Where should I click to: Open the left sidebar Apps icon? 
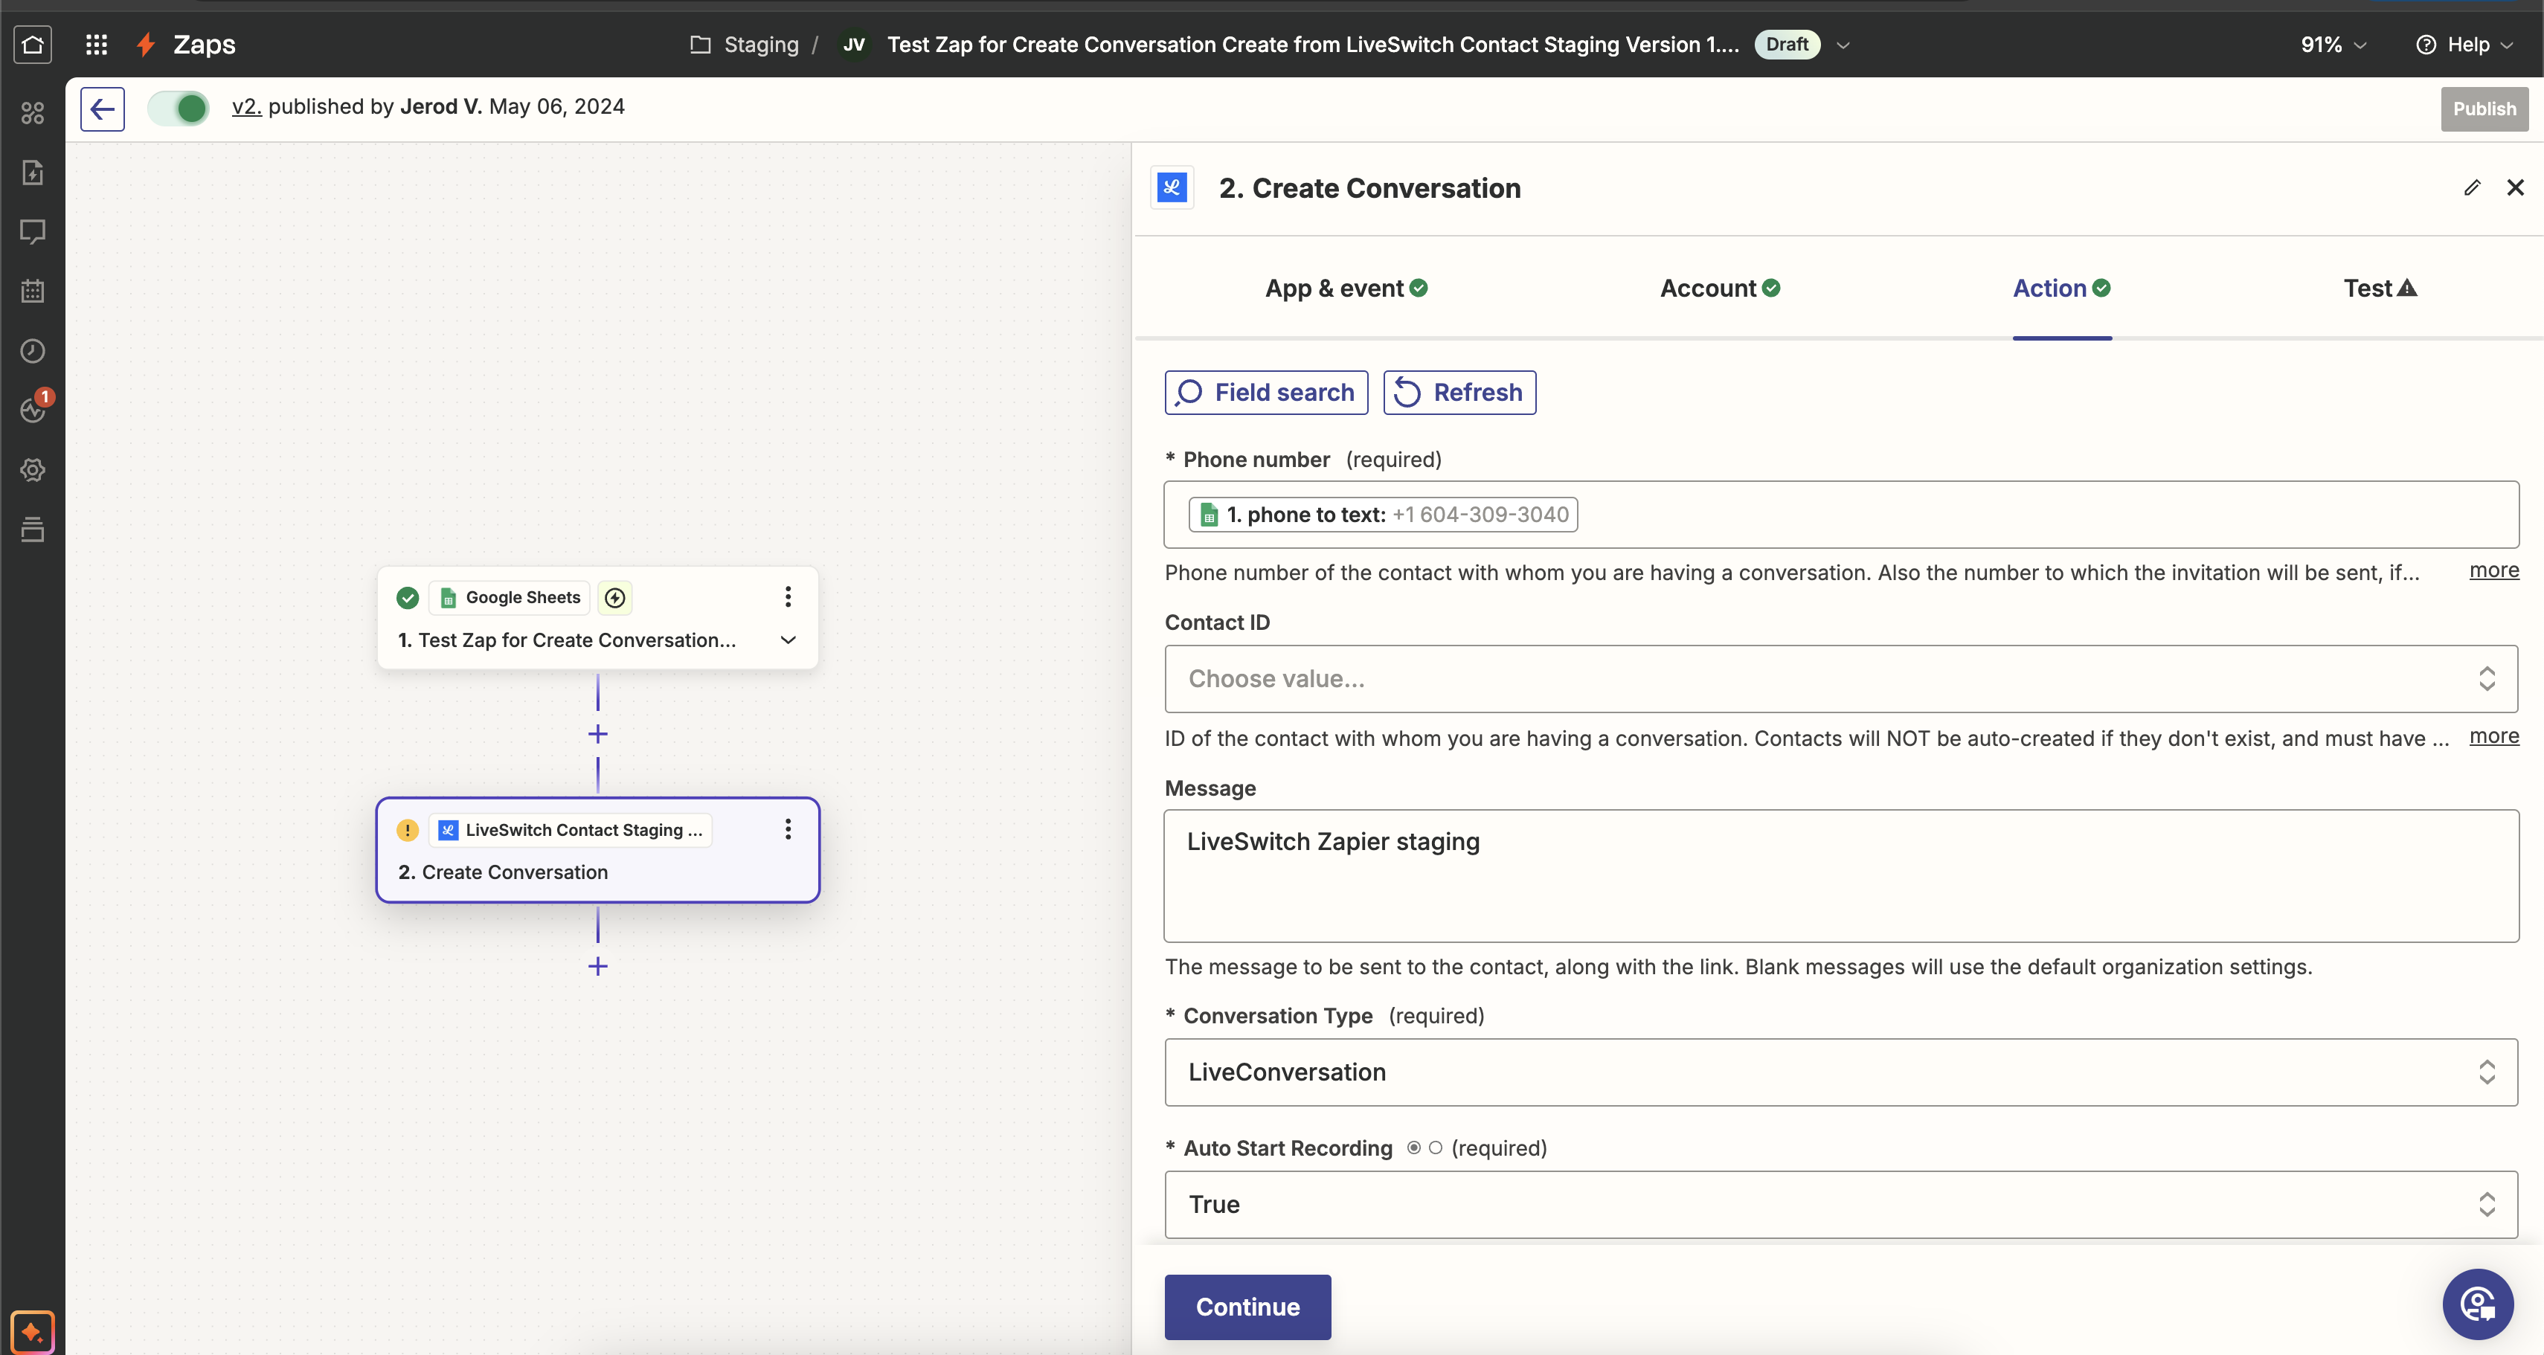[33, 114]
